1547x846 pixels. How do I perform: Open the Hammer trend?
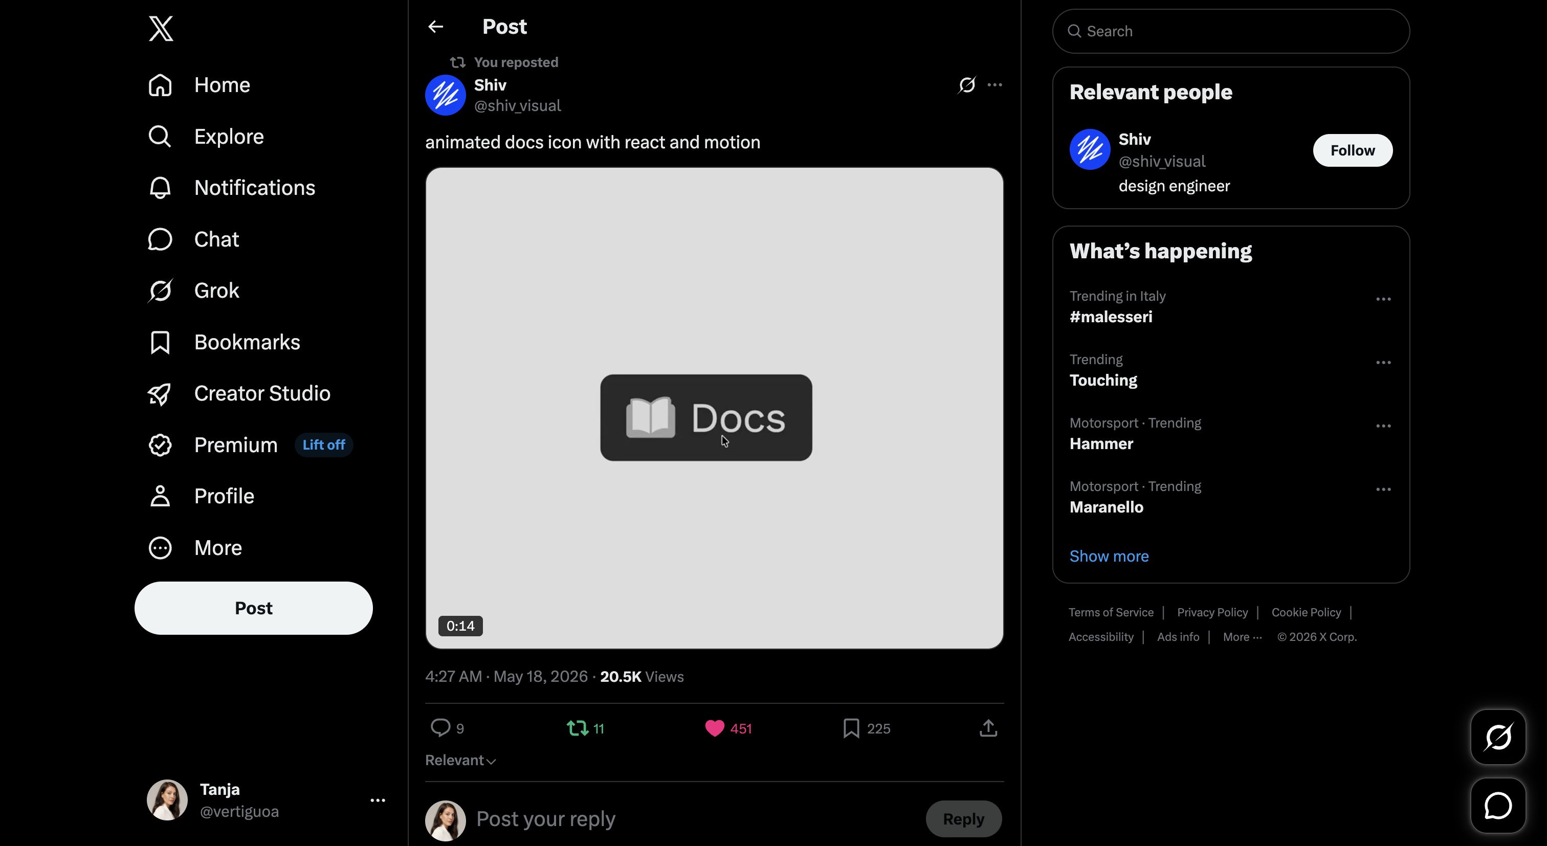(1101, 443)
